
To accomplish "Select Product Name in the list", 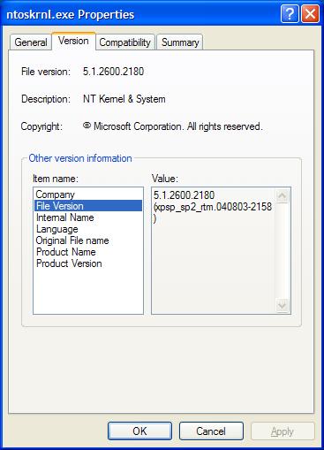I will tap(88, 252).
